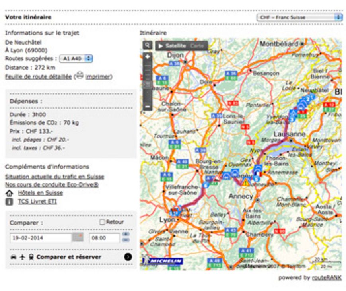Click the incl. taxes : CHF 36.- text
This screenshot has height=291, width=346.
point(38,148)
